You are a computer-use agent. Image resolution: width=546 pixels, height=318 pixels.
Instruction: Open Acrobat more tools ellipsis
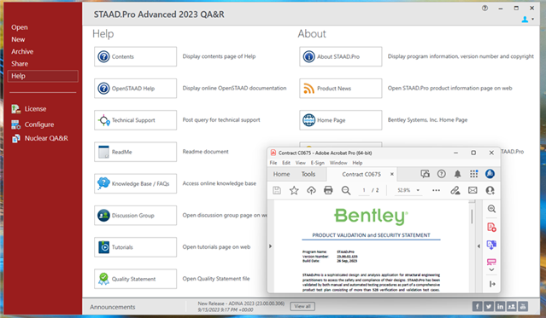pos(436,190)
